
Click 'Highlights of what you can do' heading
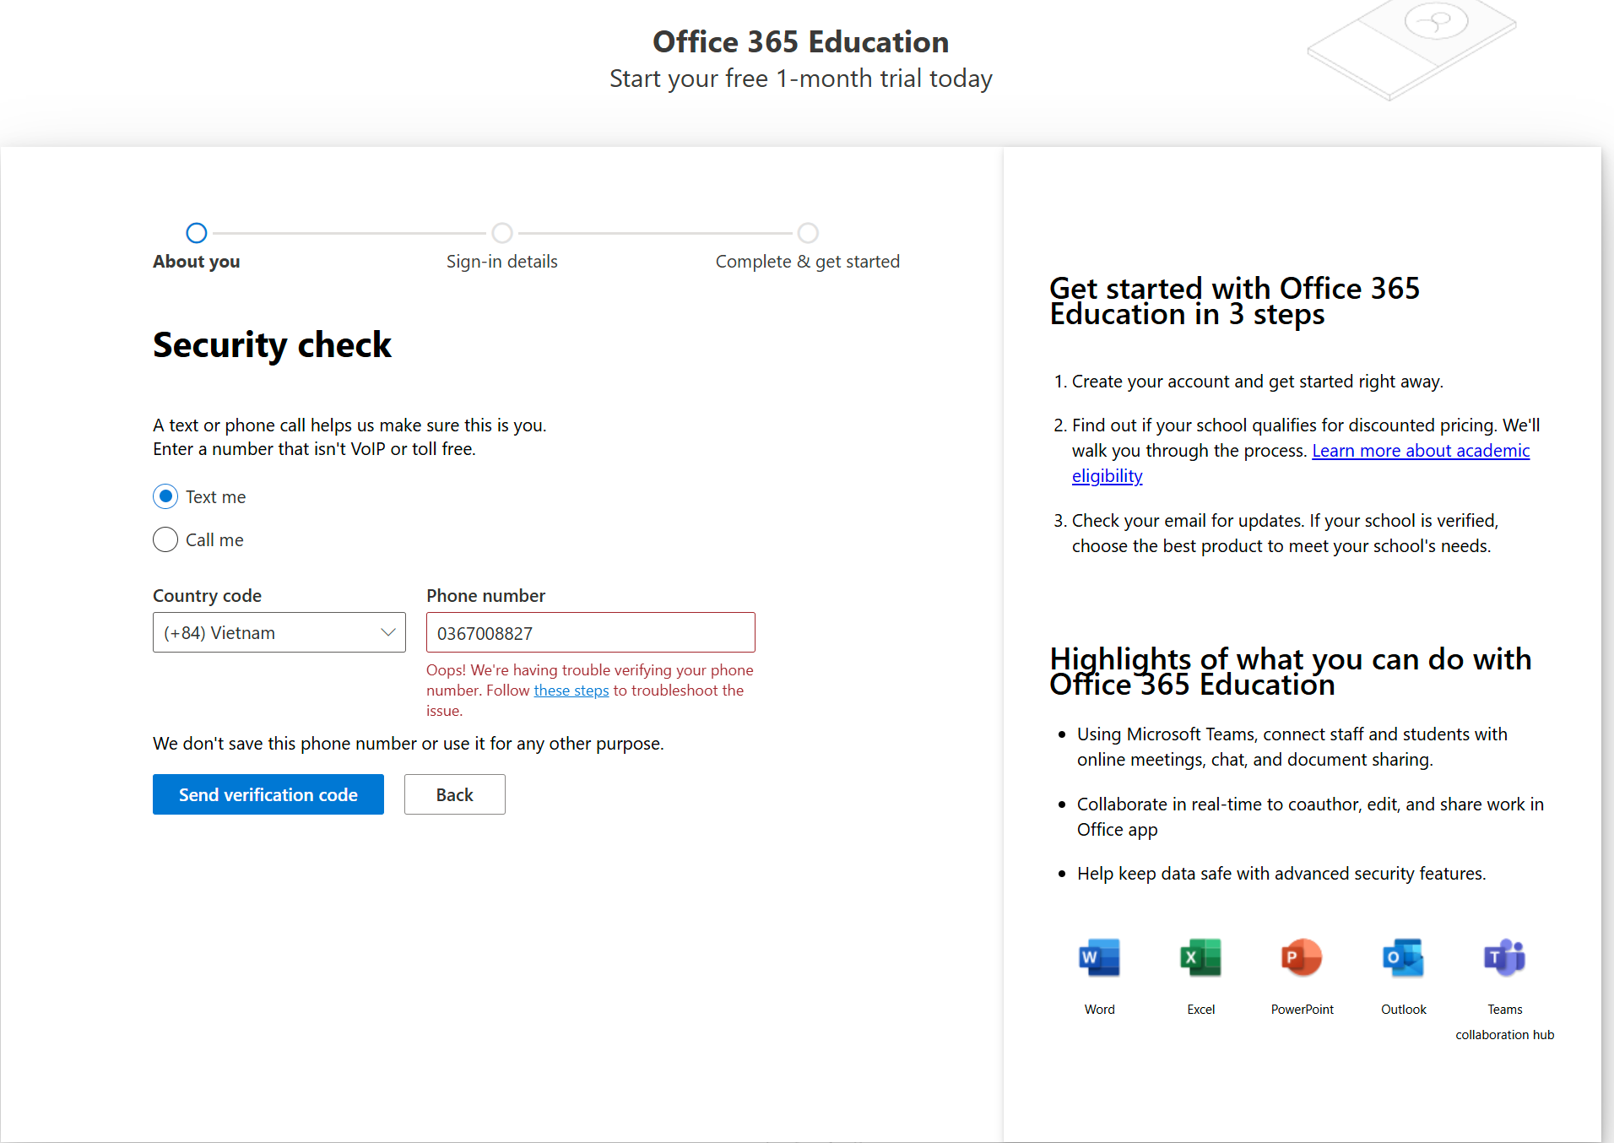tap(1291, 671)
